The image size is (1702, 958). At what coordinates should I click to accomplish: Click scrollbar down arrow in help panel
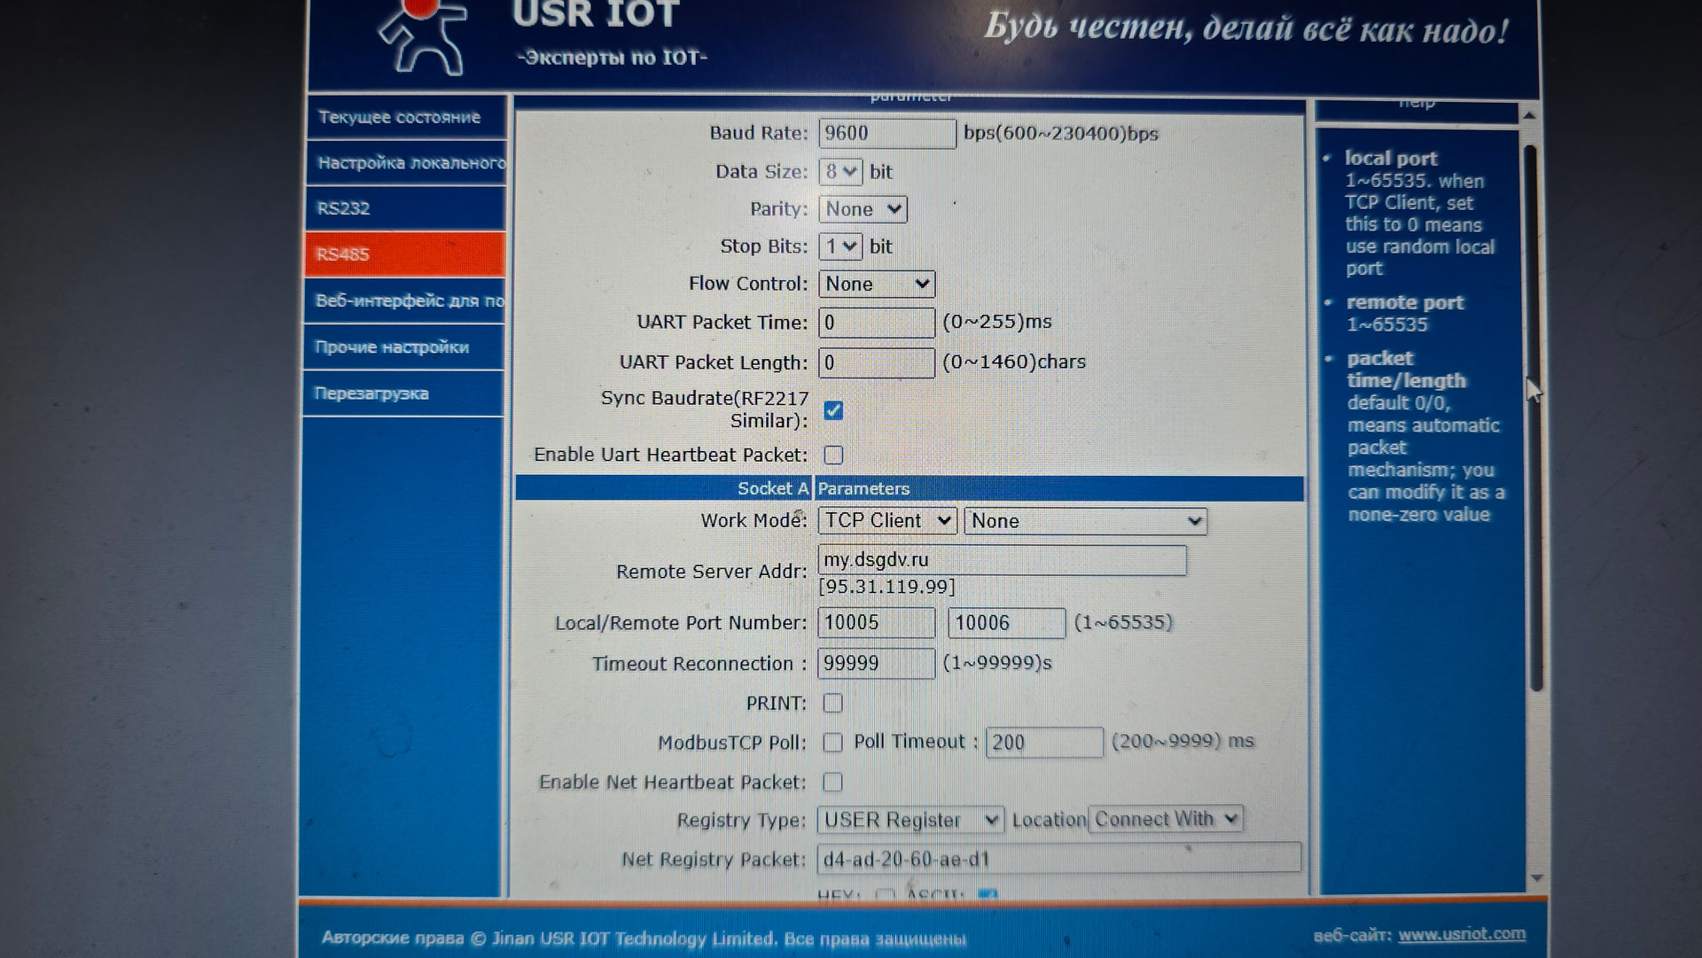tap(1536, 877)
